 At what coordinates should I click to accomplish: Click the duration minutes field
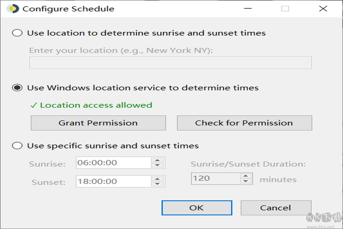(x=215, y=178)
